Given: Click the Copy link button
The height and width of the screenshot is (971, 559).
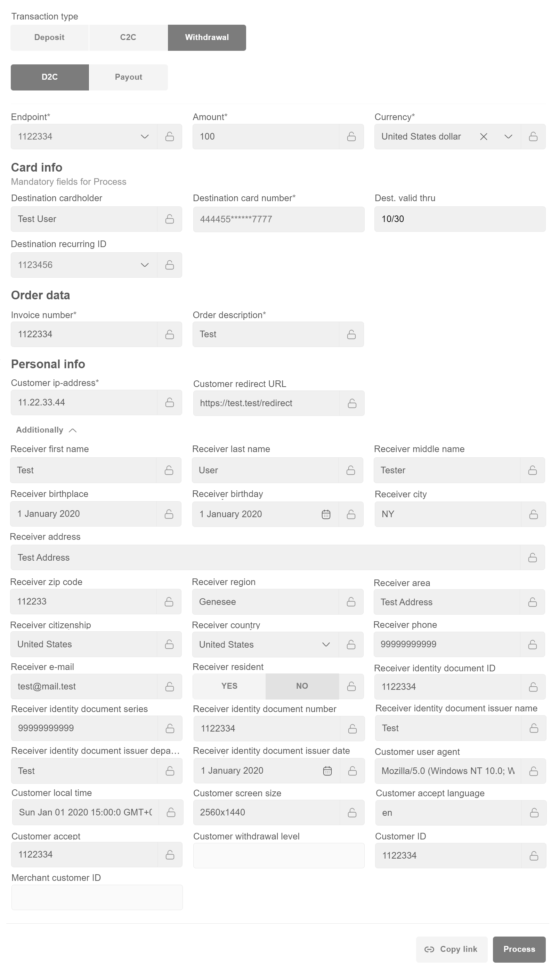Looking at the screenshot, I should point(451,949).
